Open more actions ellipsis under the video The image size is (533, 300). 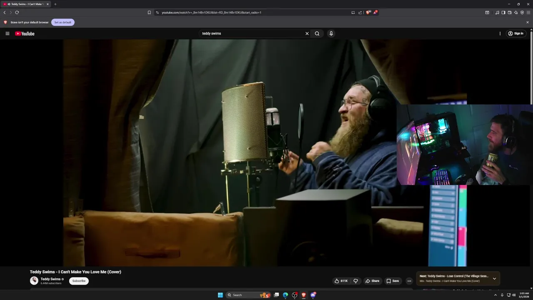[409, 281]
